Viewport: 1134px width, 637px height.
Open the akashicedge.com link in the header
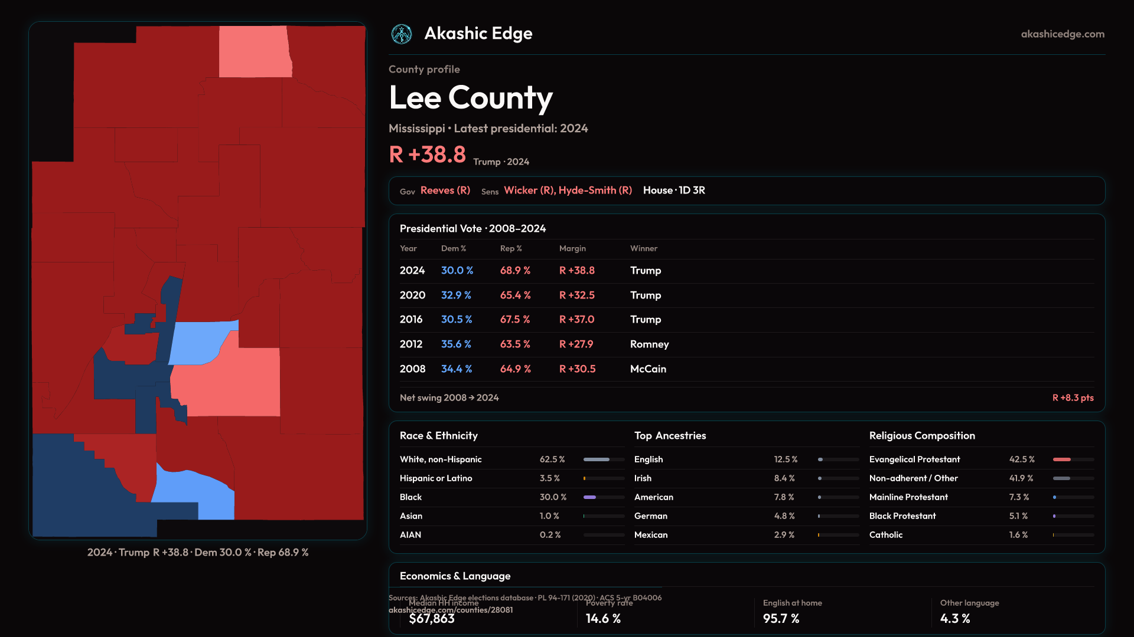(1062, 34)
